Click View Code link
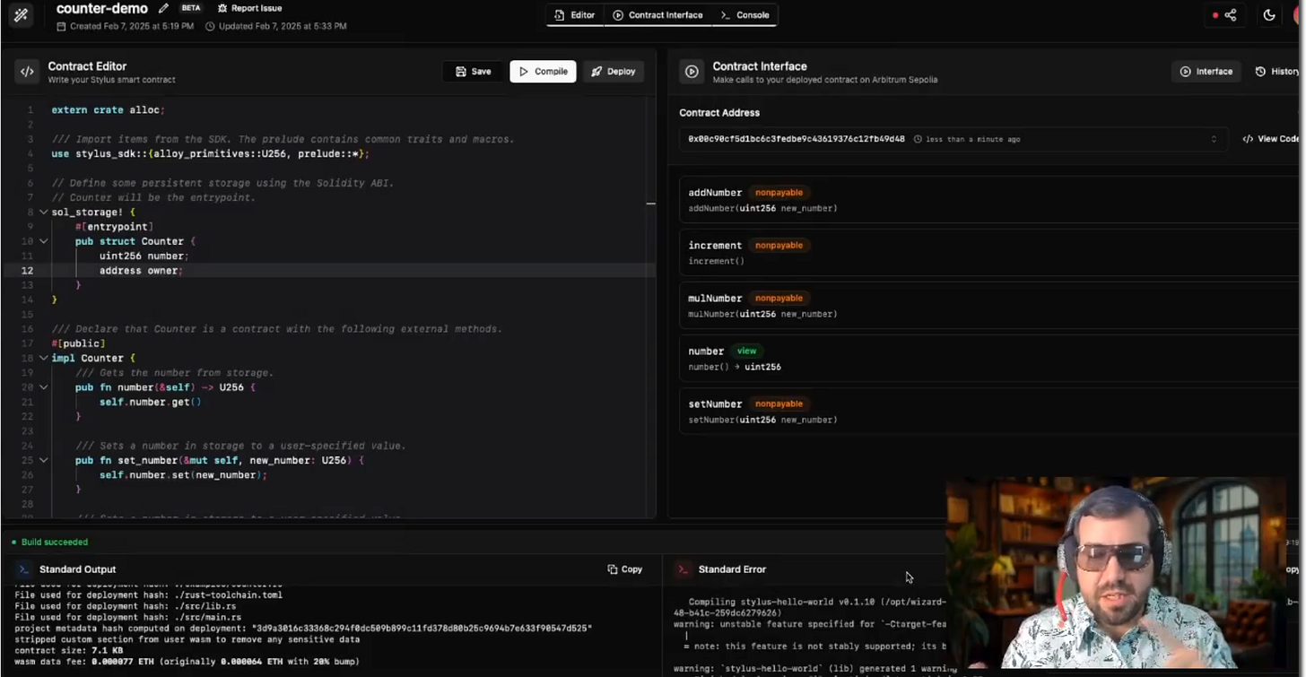The image size is (1306, 677). click(1270, 139)
